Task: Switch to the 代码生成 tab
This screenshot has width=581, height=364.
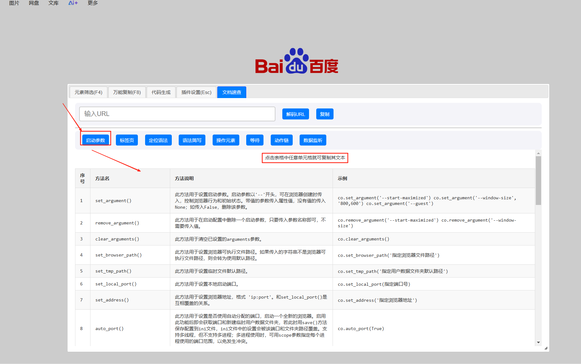Action: (161, 92)
